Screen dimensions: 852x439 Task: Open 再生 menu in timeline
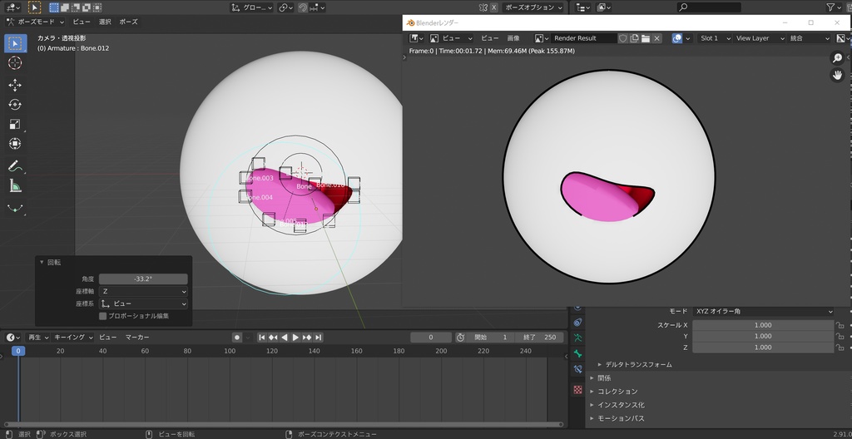click(x=38, y=338)
